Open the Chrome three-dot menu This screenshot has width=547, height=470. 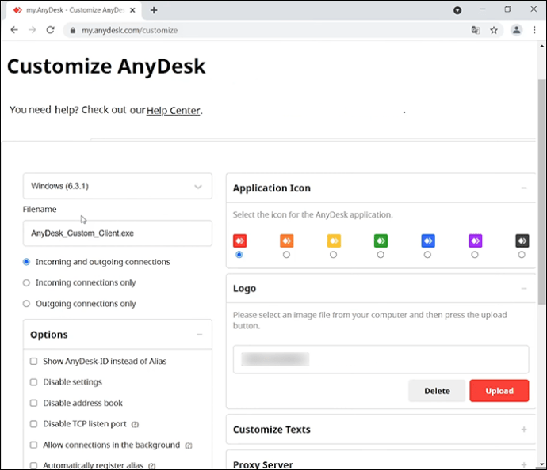click(534, 30)
